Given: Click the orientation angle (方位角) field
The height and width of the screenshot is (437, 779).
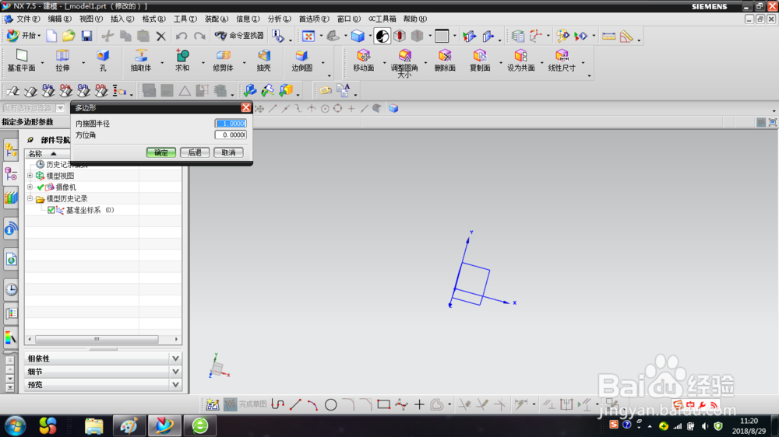Looking at the screenshot, I should pos(231,135).
